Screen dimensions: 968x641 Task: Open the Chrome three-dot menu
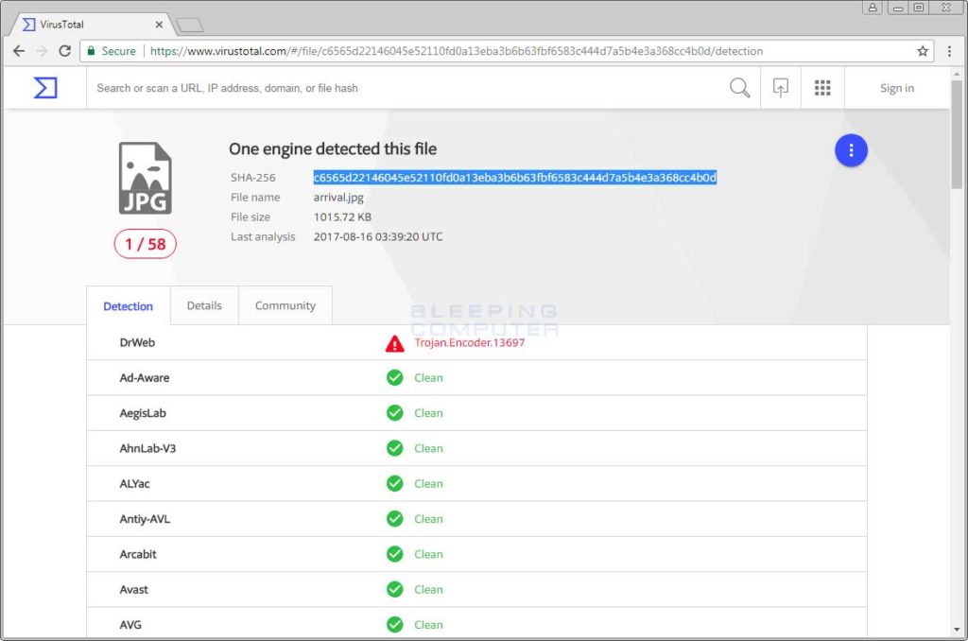pyautogui.click(x=949, y=51)
